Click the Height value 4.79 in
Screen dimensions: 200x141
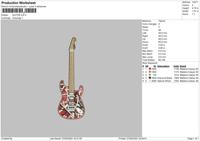click(195, 8)
